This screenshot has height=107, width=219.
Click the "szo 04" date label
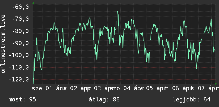point(120,88)
